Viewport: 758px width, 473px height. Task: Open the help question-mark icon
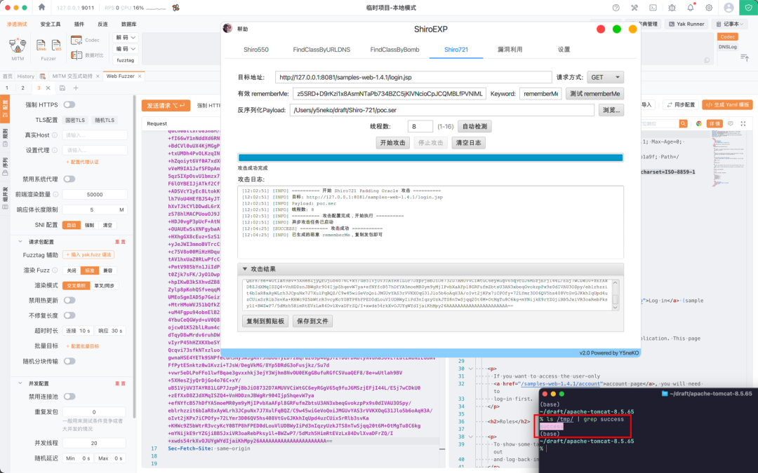[616, 8]
